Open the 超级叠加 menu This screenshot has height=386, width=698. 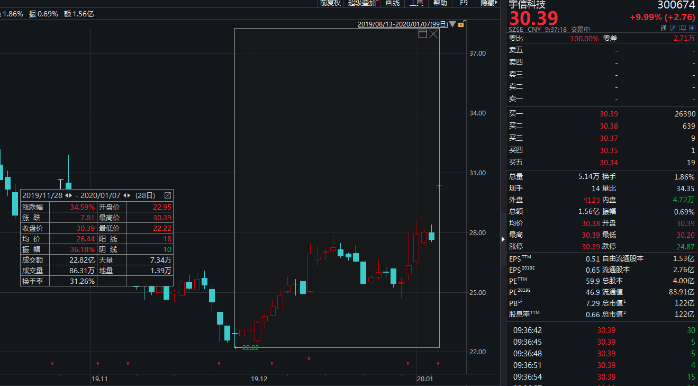pyautogui.click(x=362, y=3)
